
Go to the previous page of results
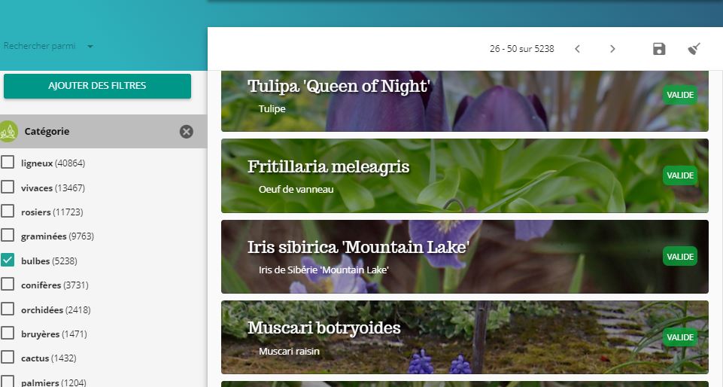577,49
